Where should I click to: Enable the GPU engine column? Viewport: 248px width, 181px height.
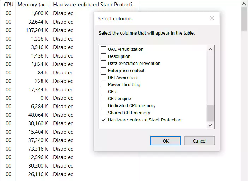tap(104, 98)
